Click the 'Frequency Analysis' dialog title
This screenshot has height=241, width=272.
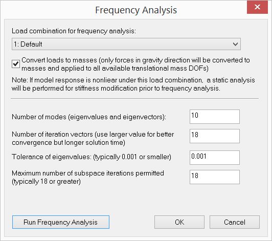point(136,10)
